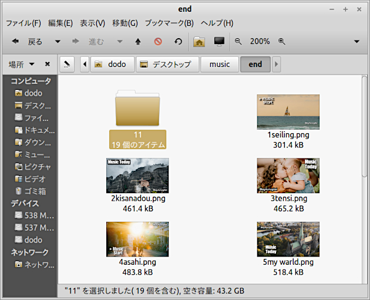The width and height of the screenshot is (370, 300).
Task: Click the 3tensi.png file name
Action: coord(289,198)
